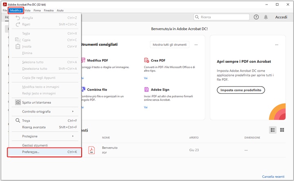Click the Accedi sign-in link

(x=281, y=17)
